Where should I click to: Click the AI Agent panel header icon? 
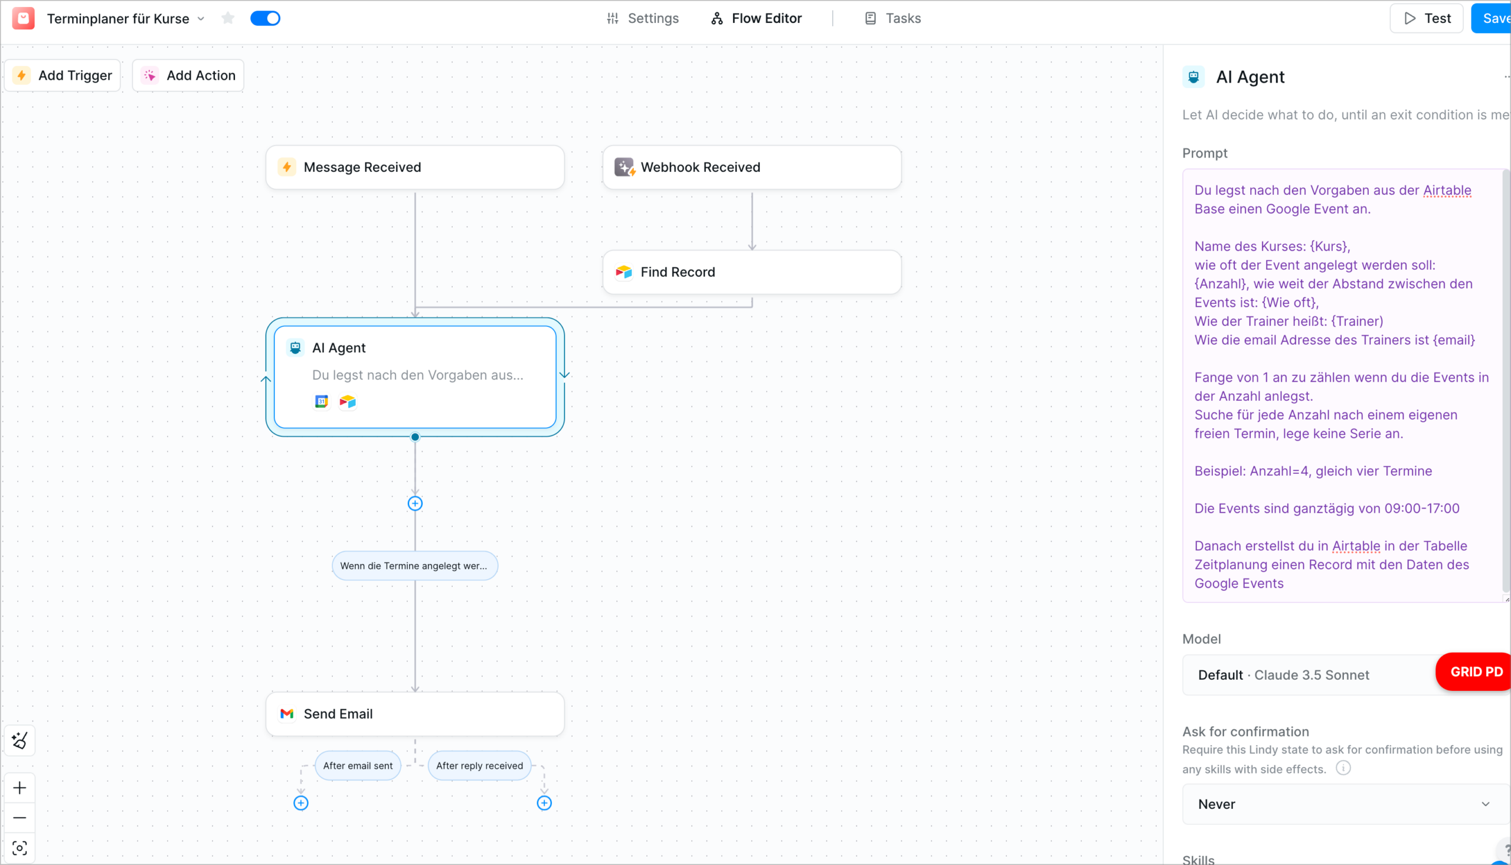coord(1193,77)
